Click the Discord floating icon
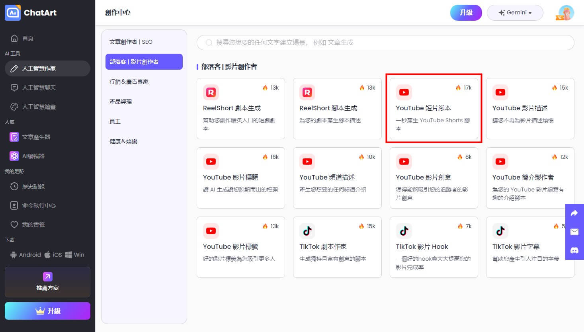Screen dimensions: 584x332 point(574,250)
